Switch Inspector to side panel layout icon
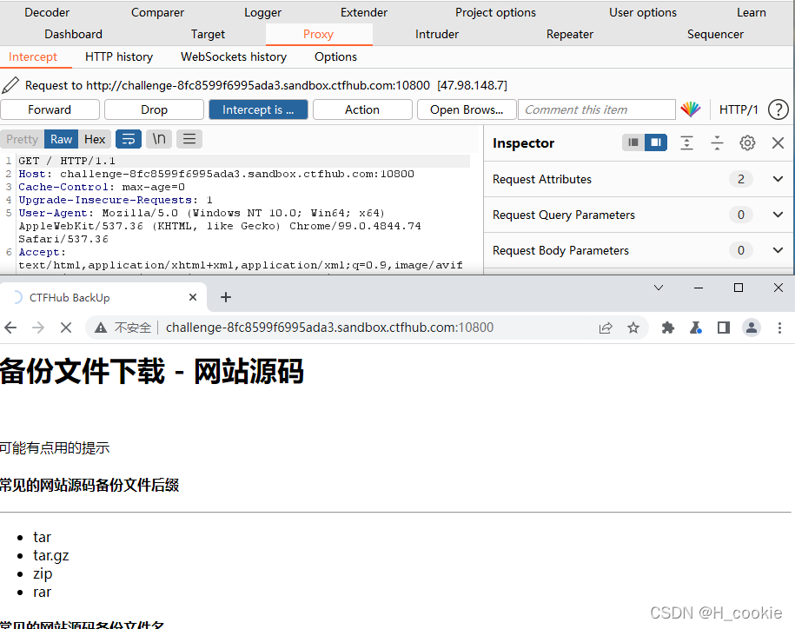795x629 pixels. point(656,142)
